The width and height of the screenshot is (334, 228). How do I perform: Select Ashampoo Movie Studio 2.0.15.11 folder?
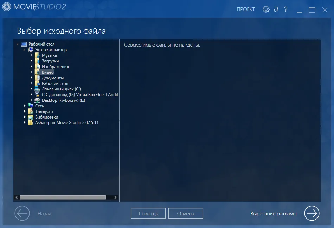tap(67, 123)
